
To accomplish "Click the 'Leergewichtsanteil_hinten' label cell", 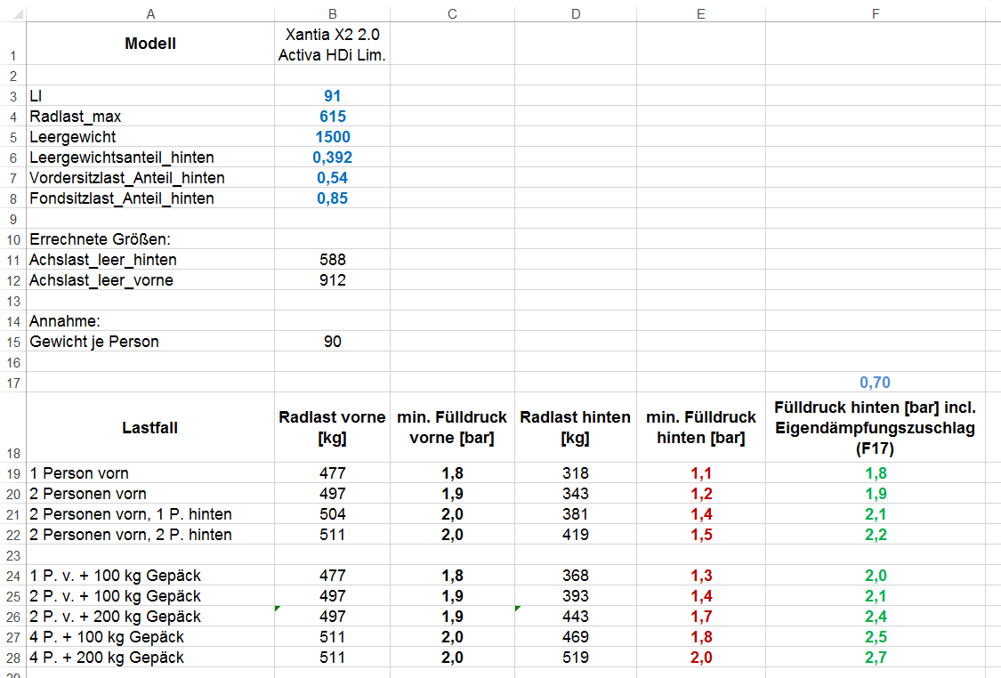I will pyautogui.click(x=150, y=157).
